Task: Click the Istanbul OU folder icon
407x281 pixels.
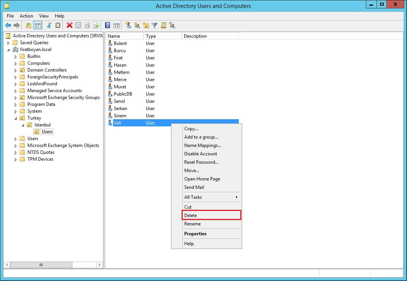Action: click(30, 125)
